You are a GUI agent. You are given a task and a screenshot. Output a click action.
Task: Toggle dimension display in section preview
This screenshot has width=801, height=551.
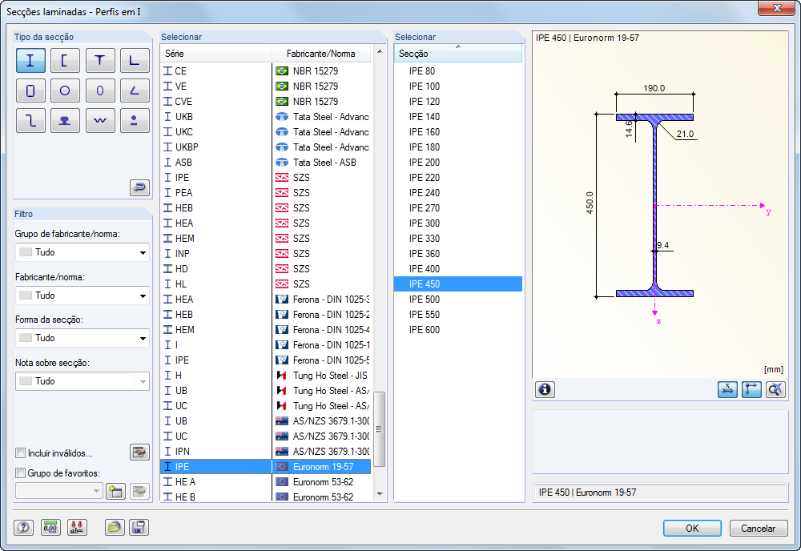[728, 390]
